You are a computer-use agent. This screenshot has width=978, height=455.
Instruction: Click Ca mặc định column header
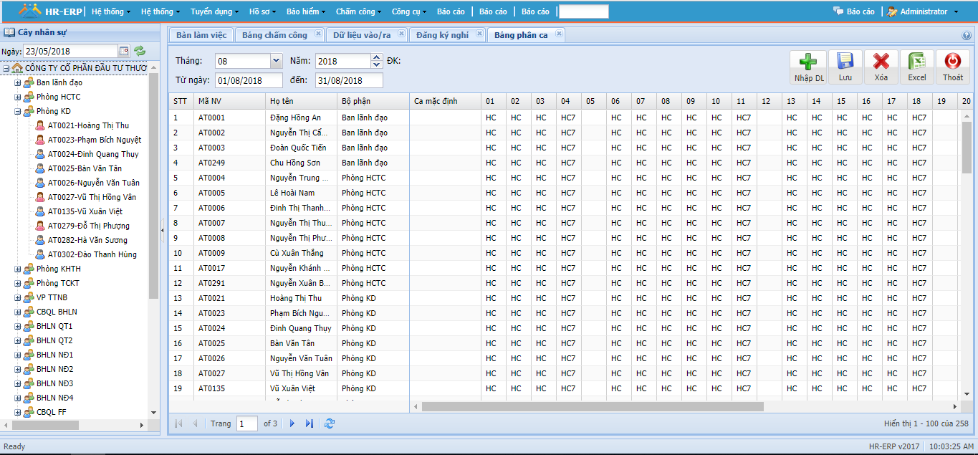pos(445,101)
